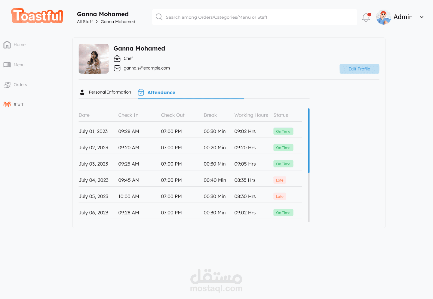Select the July 03, 2023 date cell

(94, 164)
